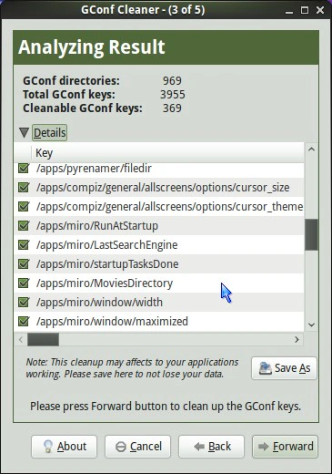Click the Details label button
The width and height of the screenshot is (332, 474).
tap(49, 133)
